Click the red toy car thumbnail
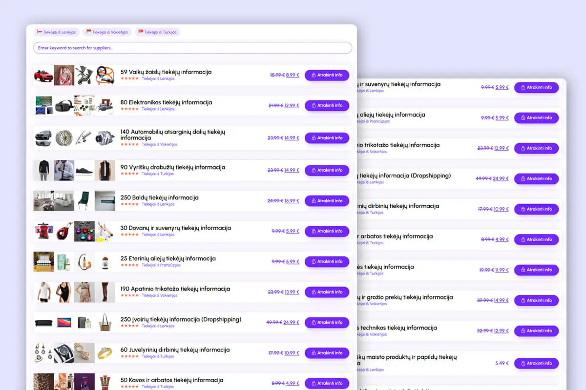The width and height of the screenshot is (586, 390). coord(43,76)
